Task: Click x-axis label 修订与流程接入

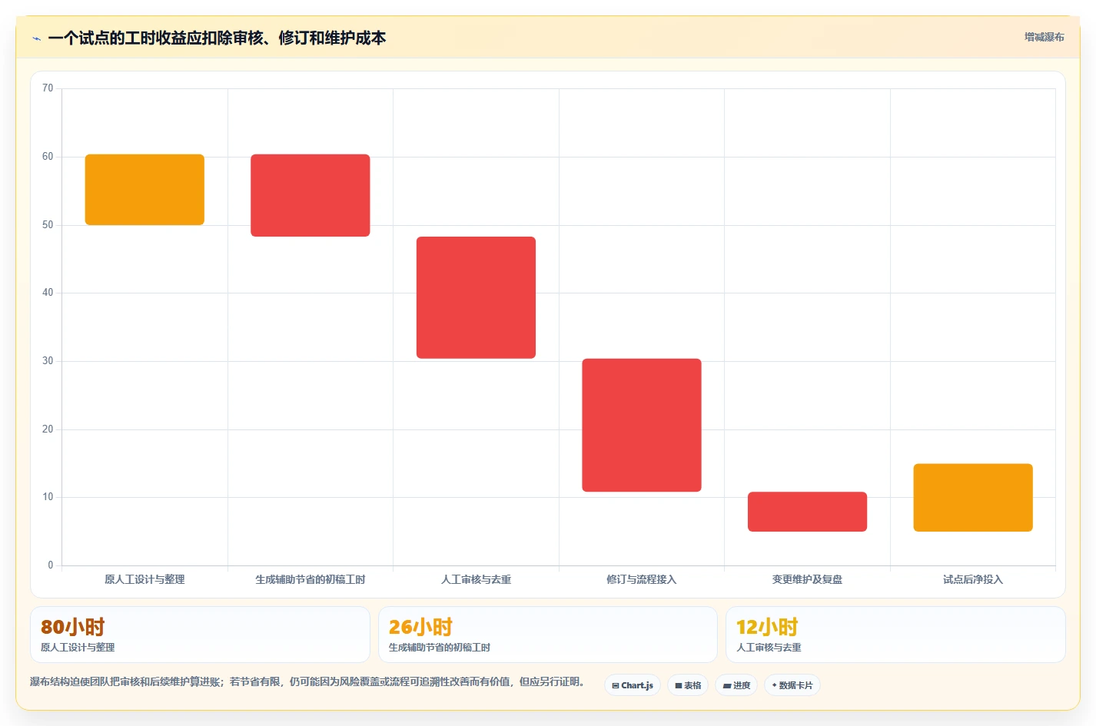Action: point(642,579)
